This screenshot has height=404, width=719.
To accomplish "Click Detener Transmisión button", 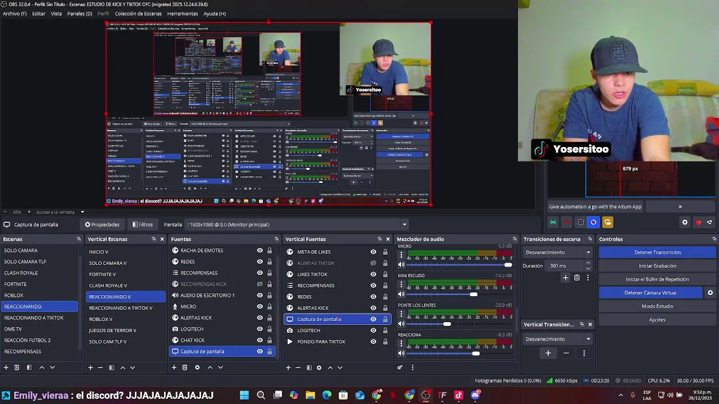I will coord(657,252).
